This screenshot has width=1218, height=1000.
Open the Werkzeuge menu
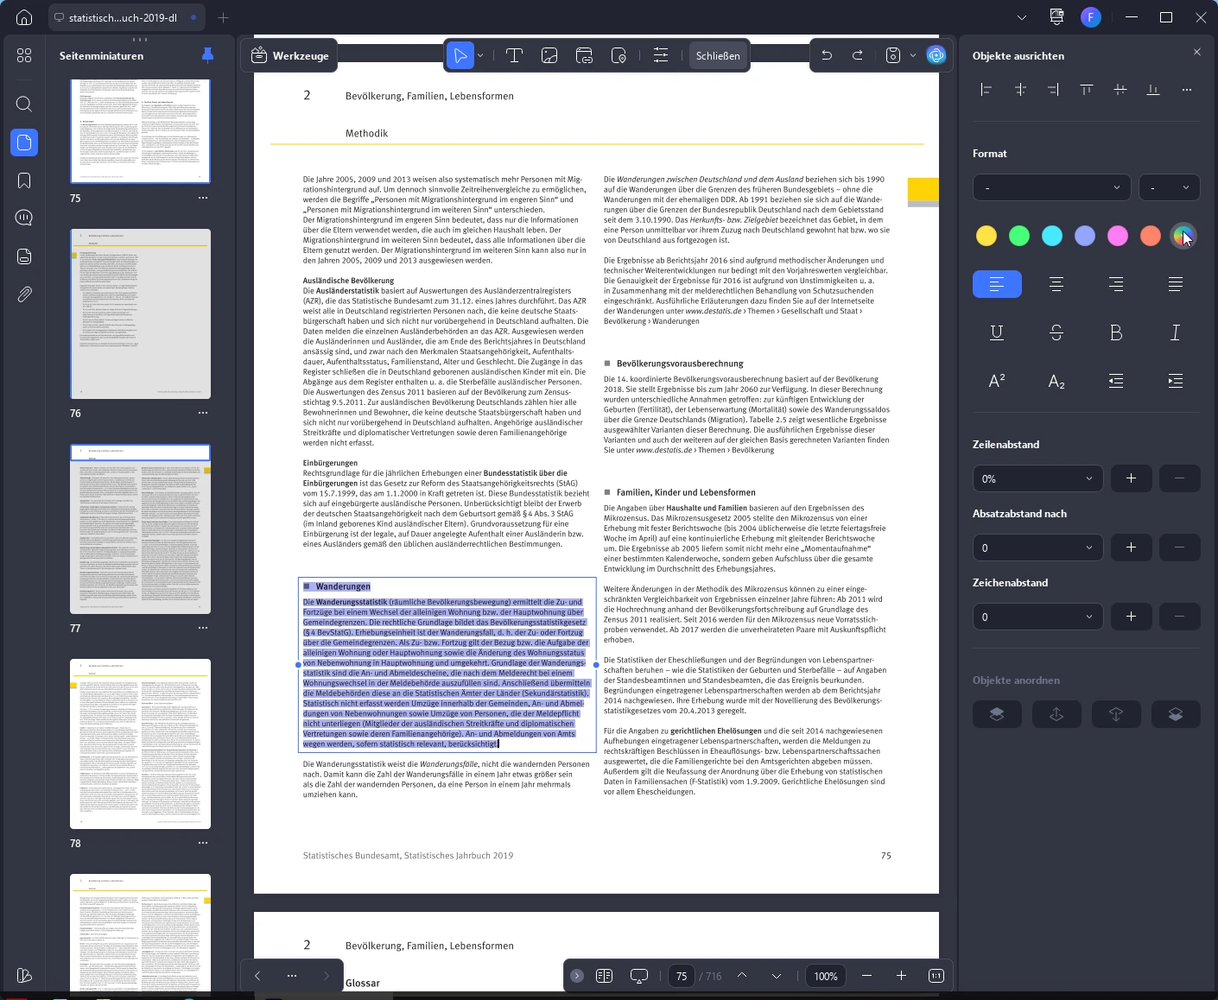coord(290,56)
